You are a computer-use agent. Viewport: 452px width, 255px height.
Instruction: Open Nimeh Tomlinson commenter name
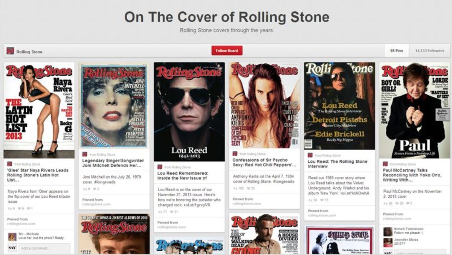pos(409,229)
